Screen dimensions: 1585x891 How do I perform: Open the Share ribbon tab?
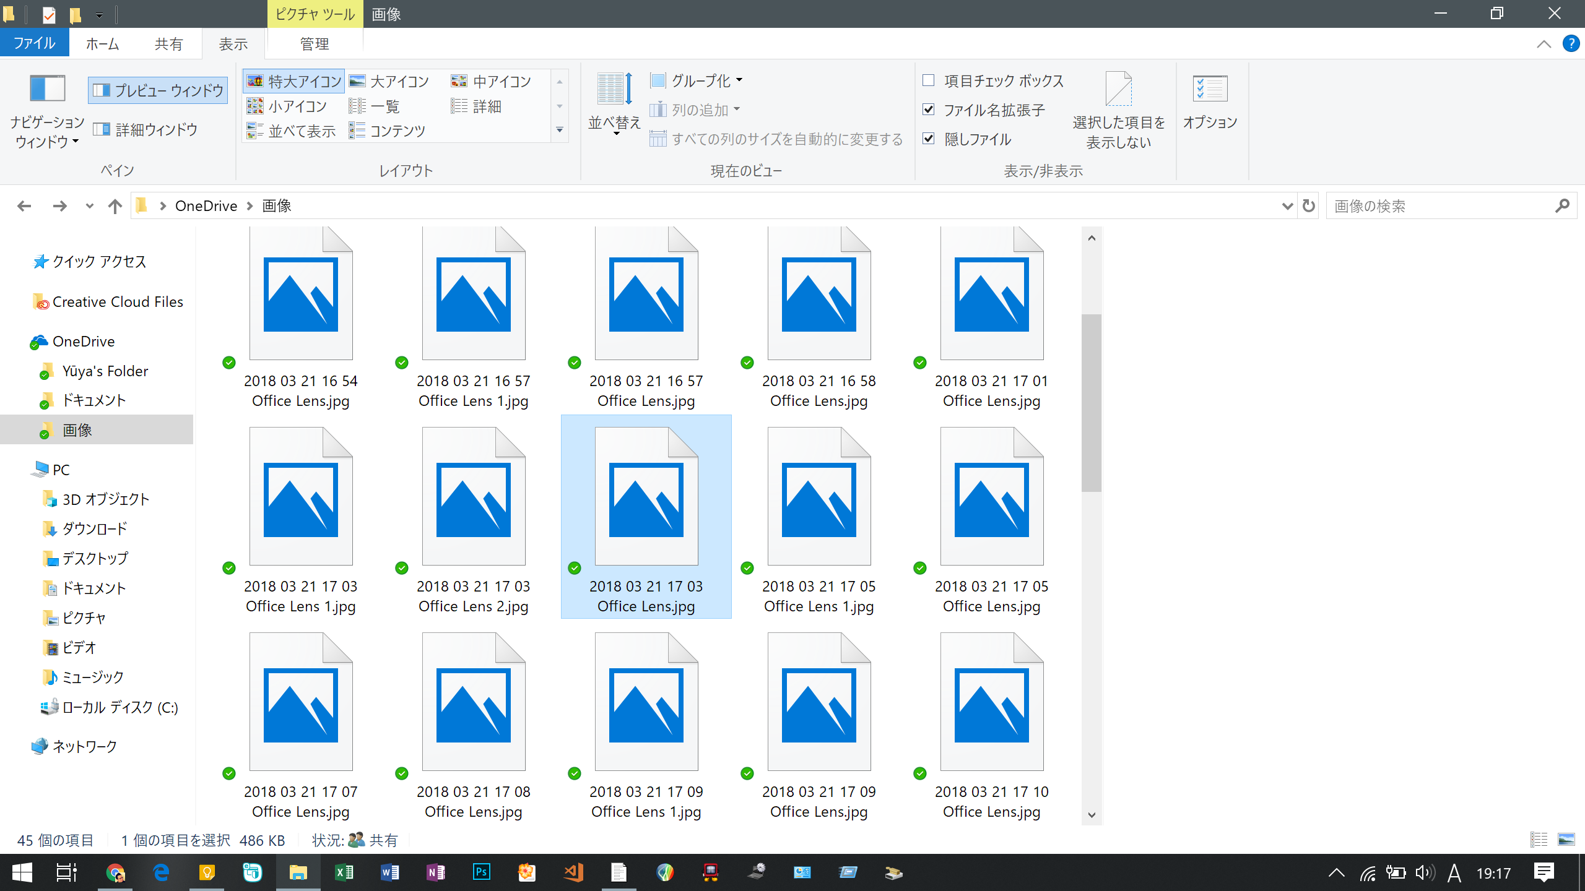(x=168, y=44)
